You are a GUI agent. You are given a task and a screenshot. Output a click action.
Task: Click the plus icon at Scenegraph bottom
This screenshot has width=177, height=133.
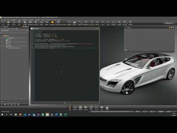point(1,104)
